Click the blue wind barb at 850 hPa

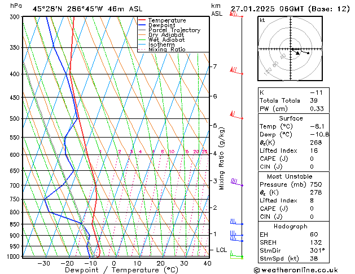[236, 222]
